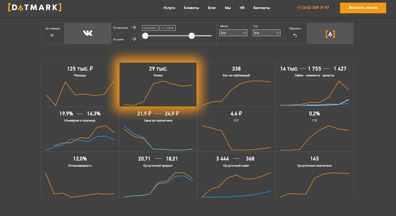Open the CTR chart card
Image resolution: width=396 pixels, height=216 pixels.
[x=314, y=129]
